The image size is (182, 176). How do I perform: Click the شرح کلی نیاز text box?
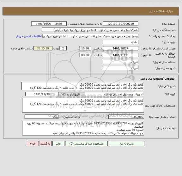click(x=83, y=86)
